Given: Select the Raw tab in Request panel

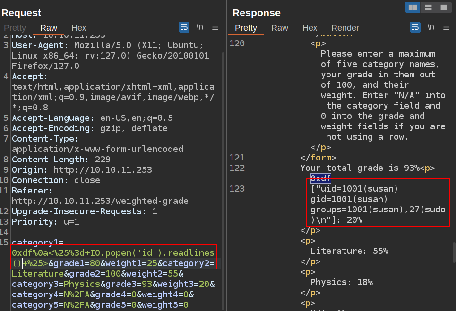Looking at the screenshot, I should (49, 28).
